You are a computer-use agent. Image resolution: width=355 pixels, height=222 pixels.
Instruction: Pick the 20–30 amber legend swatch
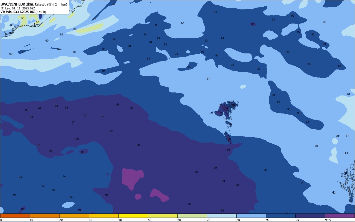74,216
